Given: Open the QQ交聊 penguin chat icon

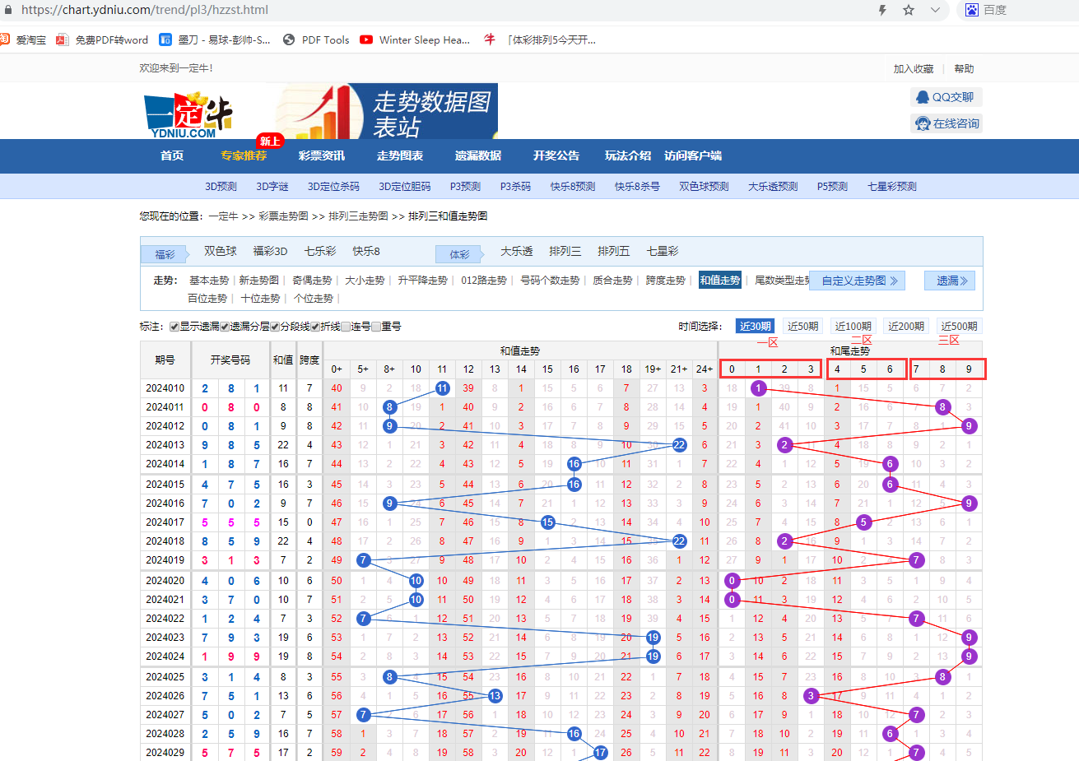Looking at the screenshot, I should (921, 97).
